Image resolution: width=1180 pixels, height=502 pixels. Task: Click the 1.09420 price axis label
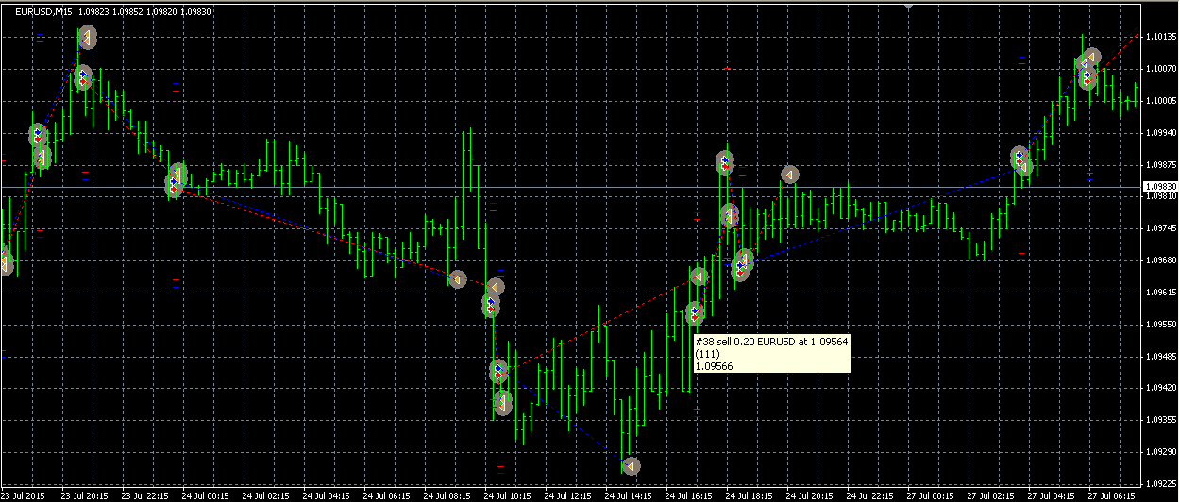(1159, 388)
